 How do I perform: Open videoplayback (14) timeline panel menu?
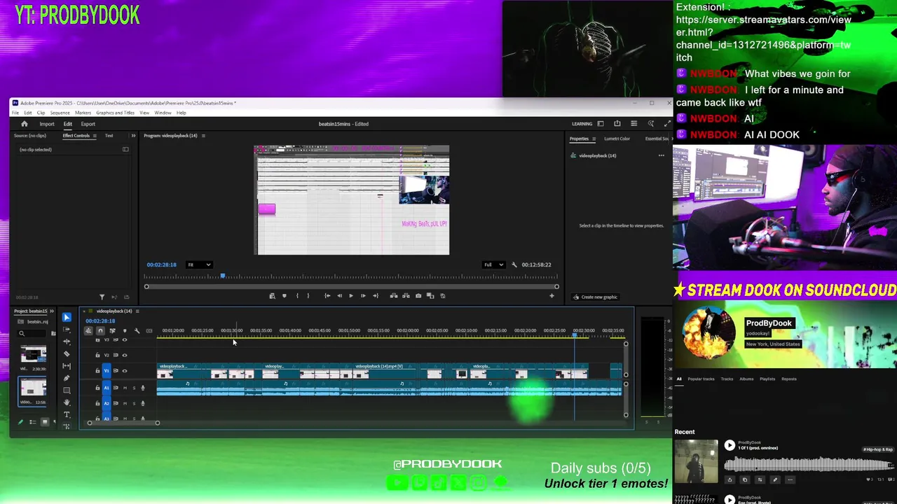[137, 311]
